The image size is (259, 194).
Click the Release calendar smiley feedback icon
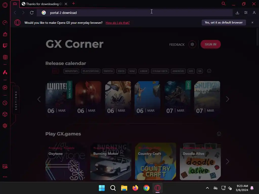pyautogui.click(x=209, y=71)
